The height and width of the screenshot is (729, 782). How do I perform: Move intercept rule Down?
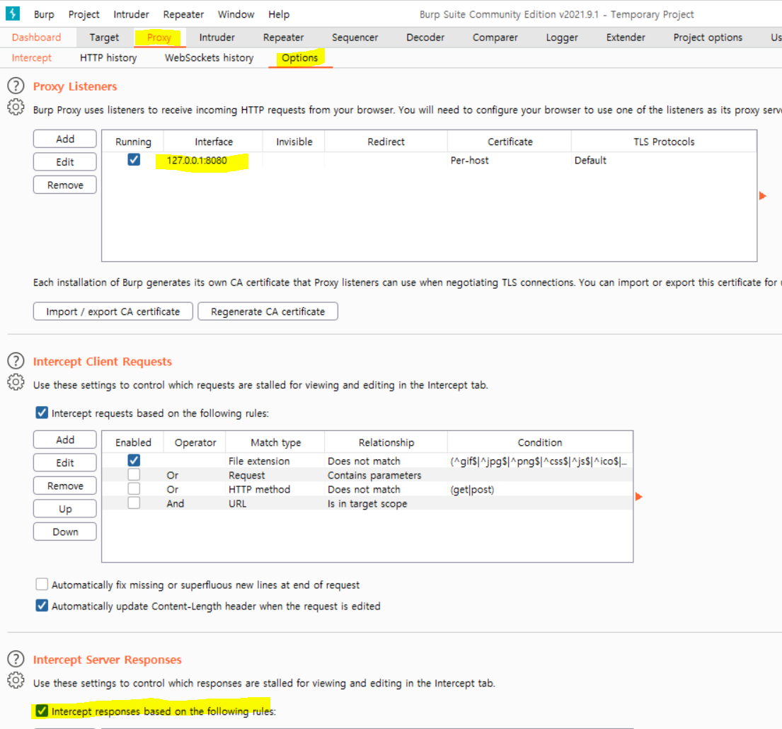[65, 532]
